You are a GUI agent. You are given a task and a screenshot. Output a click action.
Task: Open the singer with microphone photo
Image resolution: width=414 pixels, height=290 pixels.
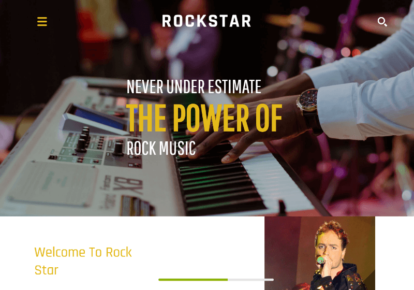pyautogui.click(x=320, y=253)
